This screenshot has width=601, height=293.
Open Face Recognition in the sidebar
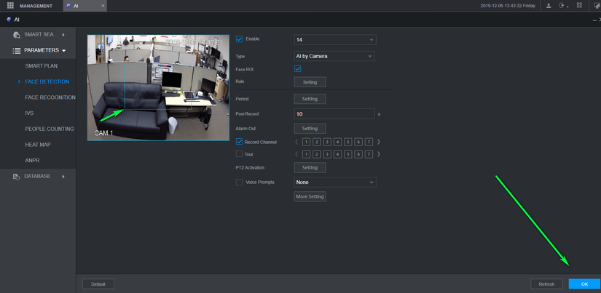pos(50,97)
